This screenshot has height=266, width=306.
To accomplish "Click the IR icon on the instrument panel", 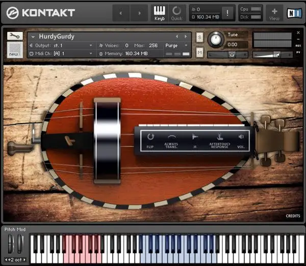I will [x=196, y=137].
